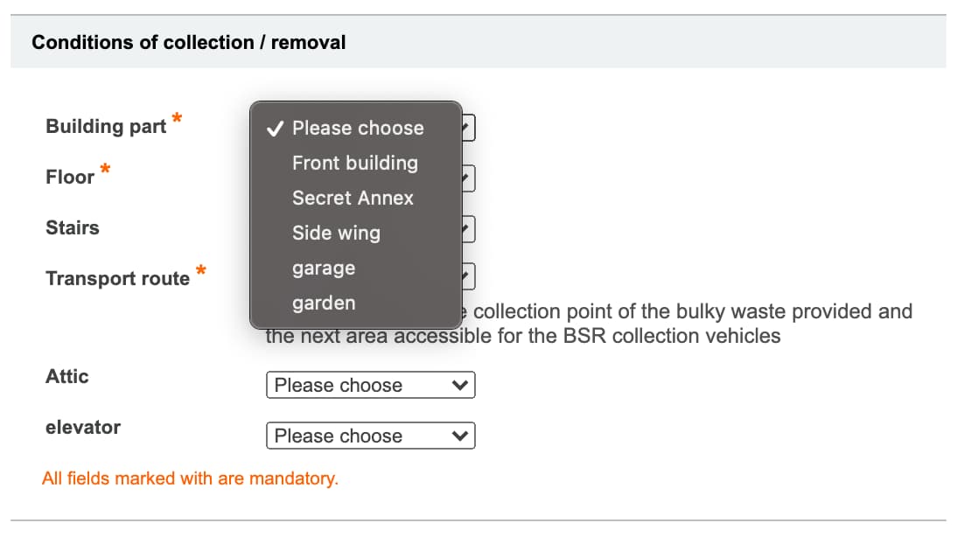Select the "Side wing" option
The image size is (978, 544).
(x=336, y=233)
